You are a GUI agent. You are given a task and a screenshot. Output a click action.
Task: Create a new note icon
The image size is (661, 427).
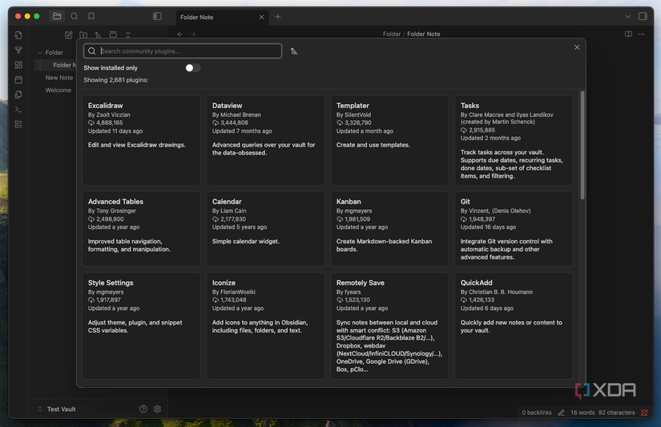[x=69, y=34]
